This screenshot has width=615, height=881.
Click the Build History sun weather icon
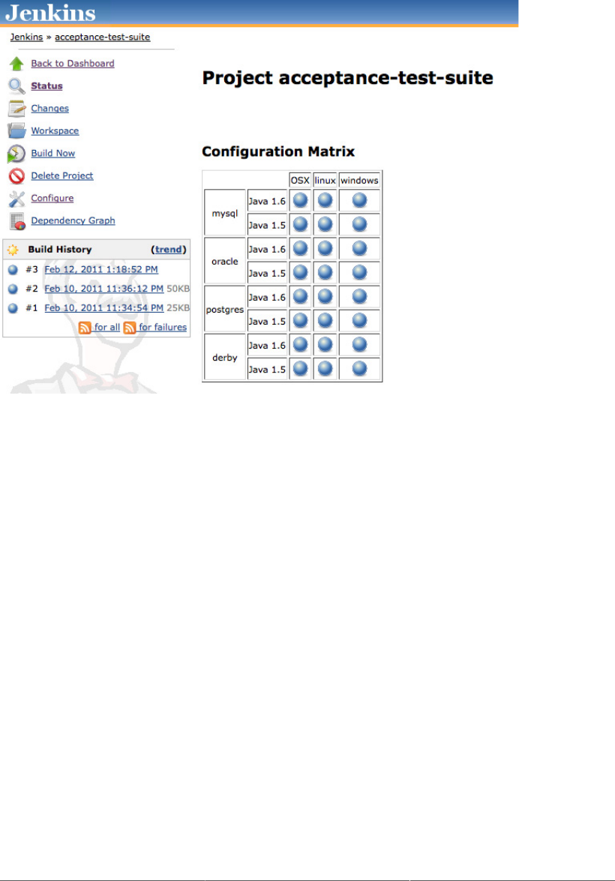(x=12, y=250)
